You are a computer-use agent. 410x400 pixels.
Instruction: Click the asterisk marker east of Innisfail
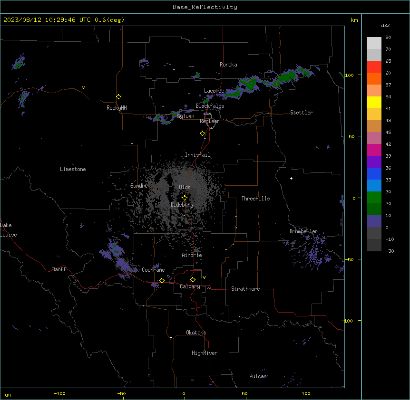[x=239, y=144]
